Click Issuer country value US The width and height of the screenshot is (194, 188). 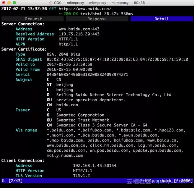tap(59, 110)
